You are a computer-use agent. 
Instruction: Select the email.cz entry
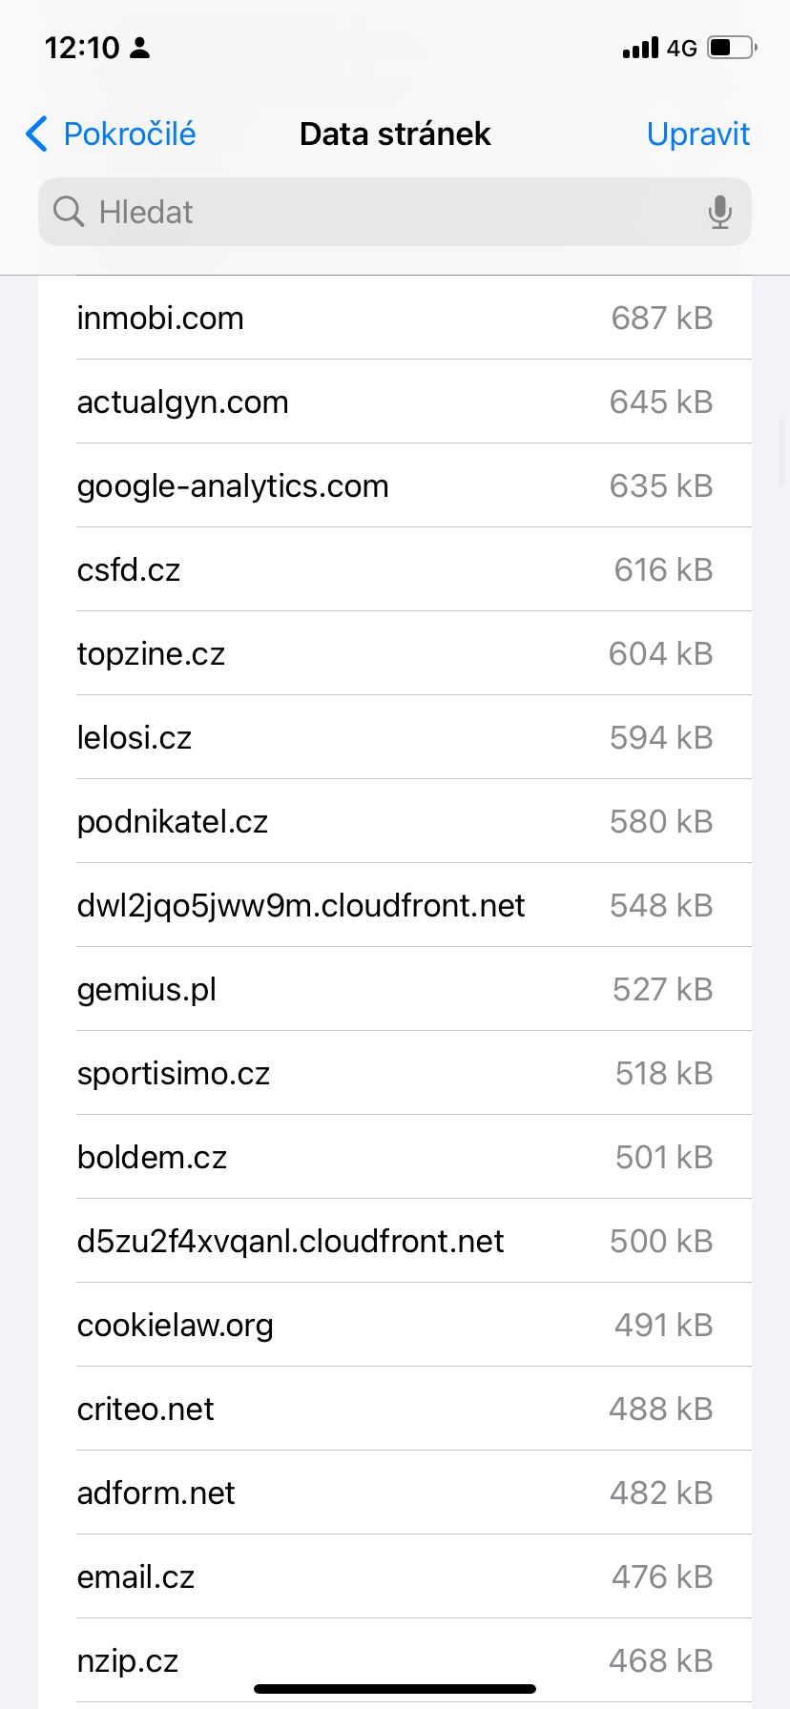coord(395,1577)
